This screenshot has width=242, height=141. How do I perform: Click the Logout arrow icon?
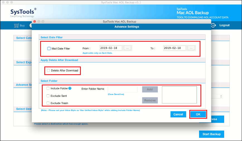(214, 25)
